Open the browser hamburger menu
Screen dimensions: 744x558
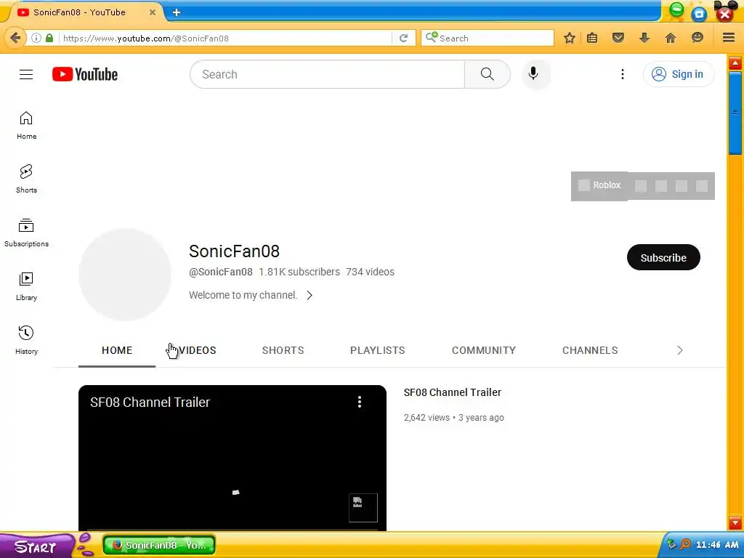click(729, 38)
